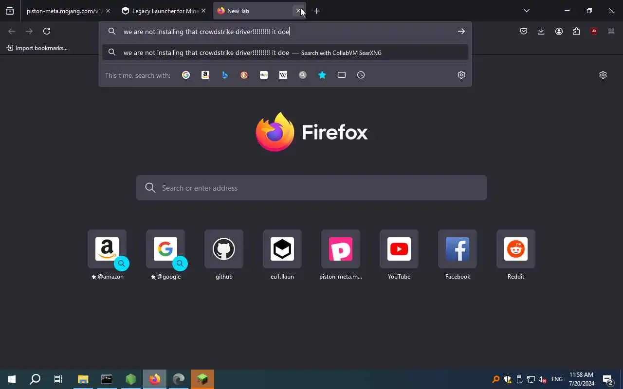
Task: Save to Pocket icon
Action: (x=524, y=31)
